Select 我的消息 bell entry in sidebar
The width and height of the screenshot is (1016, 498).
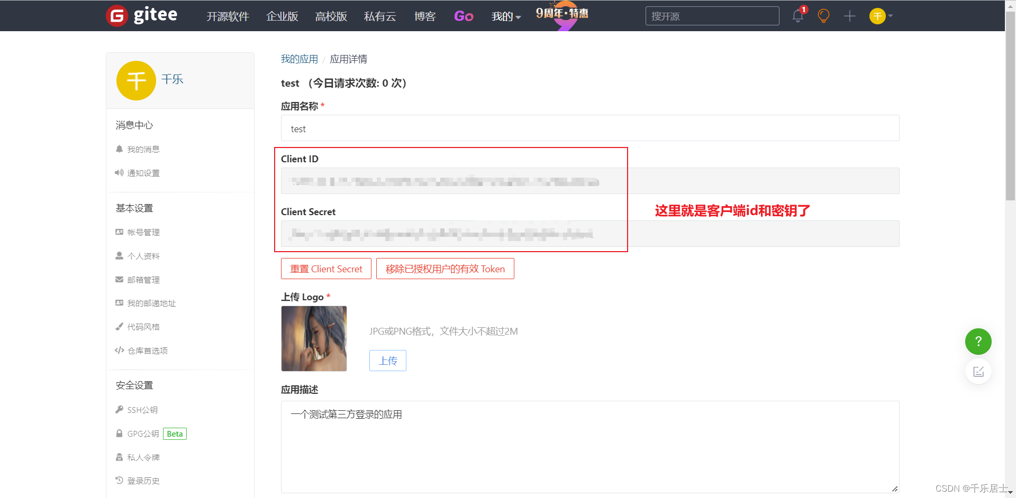pyautogui.click(x=142, y=149)
